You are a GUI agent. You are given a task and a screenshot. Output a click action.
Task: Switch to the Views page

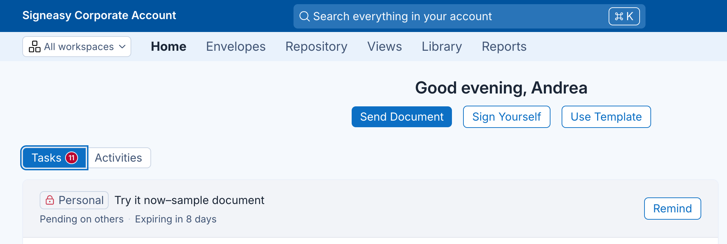click(384, 47)
